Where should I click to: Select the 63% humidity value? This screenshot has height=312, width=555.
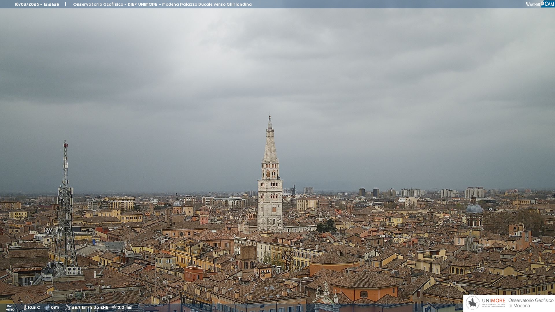tap(55, 307)
